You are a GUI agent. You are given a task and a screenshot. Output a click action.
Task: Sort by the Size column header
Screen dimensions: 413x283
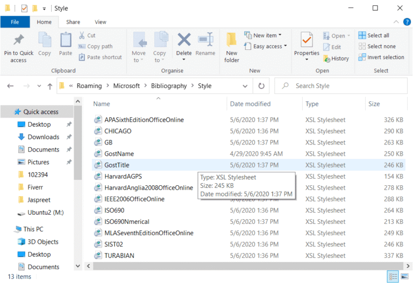tap(374, 104)
